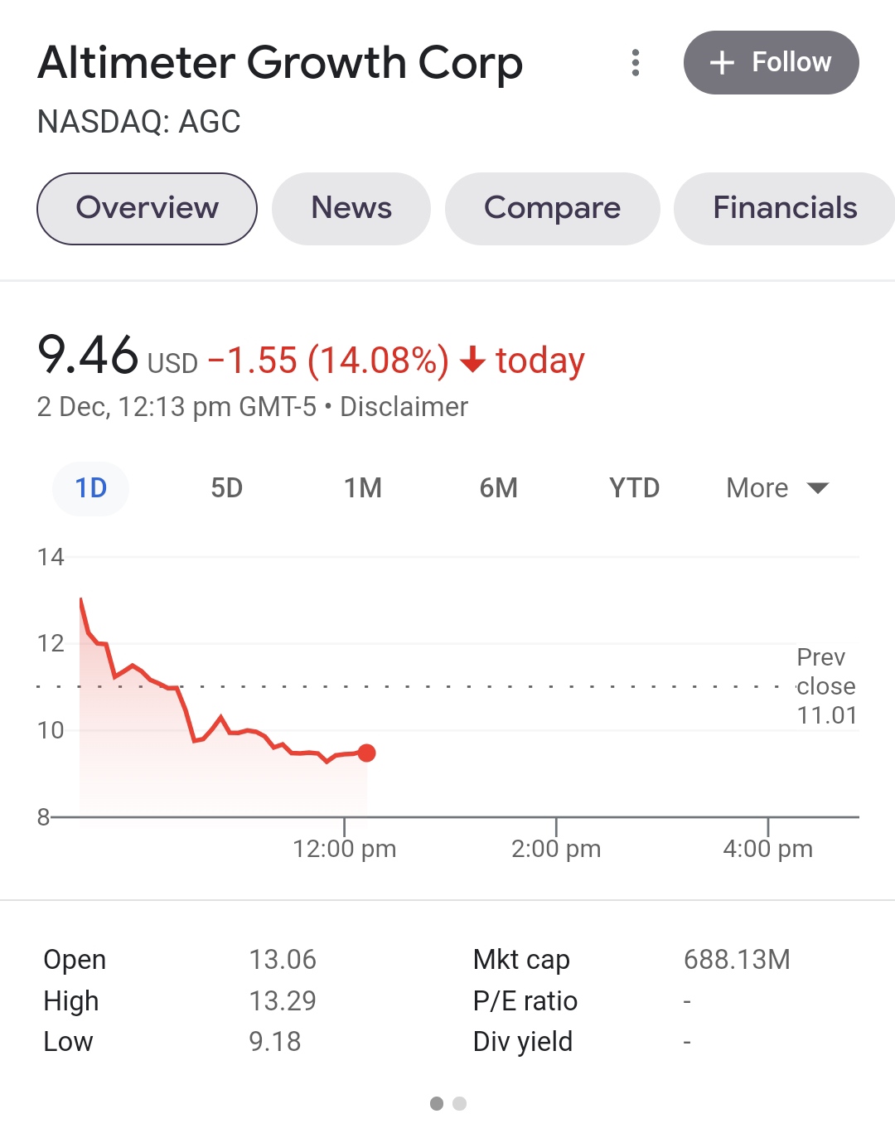Open the Compare tab
895x1138 pixels.
[x=552, y=208]
